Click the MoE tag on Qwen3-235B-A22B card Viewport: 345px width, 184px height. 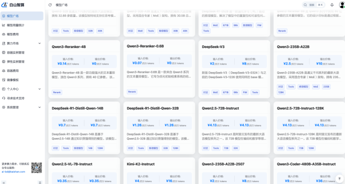point(316,86)
